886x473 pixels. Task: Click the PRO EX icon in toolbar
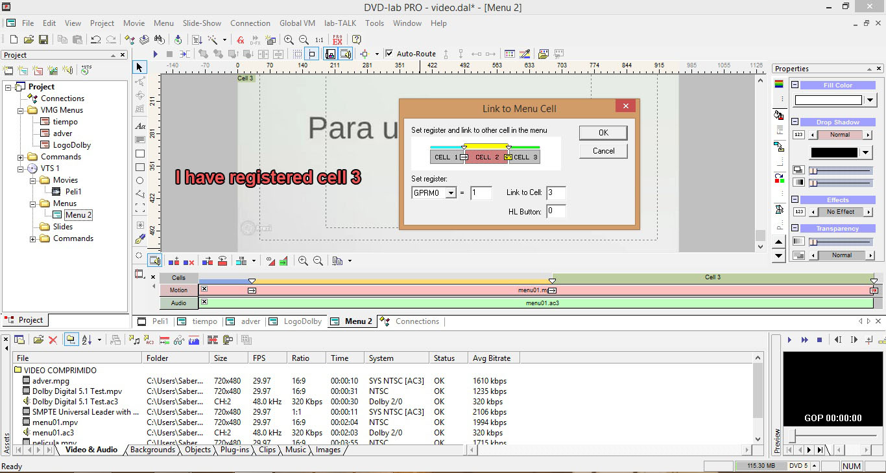point(337,40)
